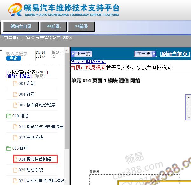This screenshot has width=191, height=185.
Task: Click the 当前：电路图 link
Action: tap(19, 76)
